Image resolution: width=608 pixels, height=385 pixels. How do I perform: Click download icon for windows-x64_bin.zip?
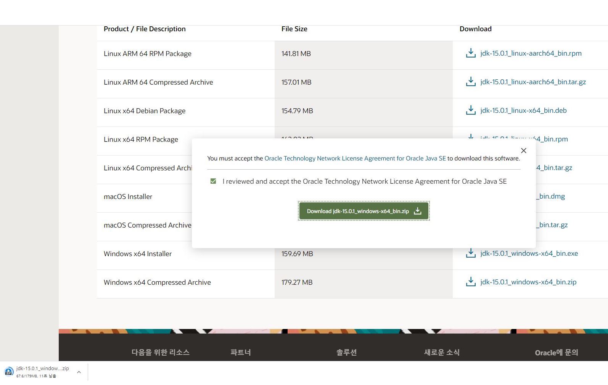471,282
